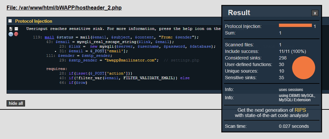Minimize the code trace with minus icon
Viewport: 329px width, 139px height.
[x=16, y=29]
